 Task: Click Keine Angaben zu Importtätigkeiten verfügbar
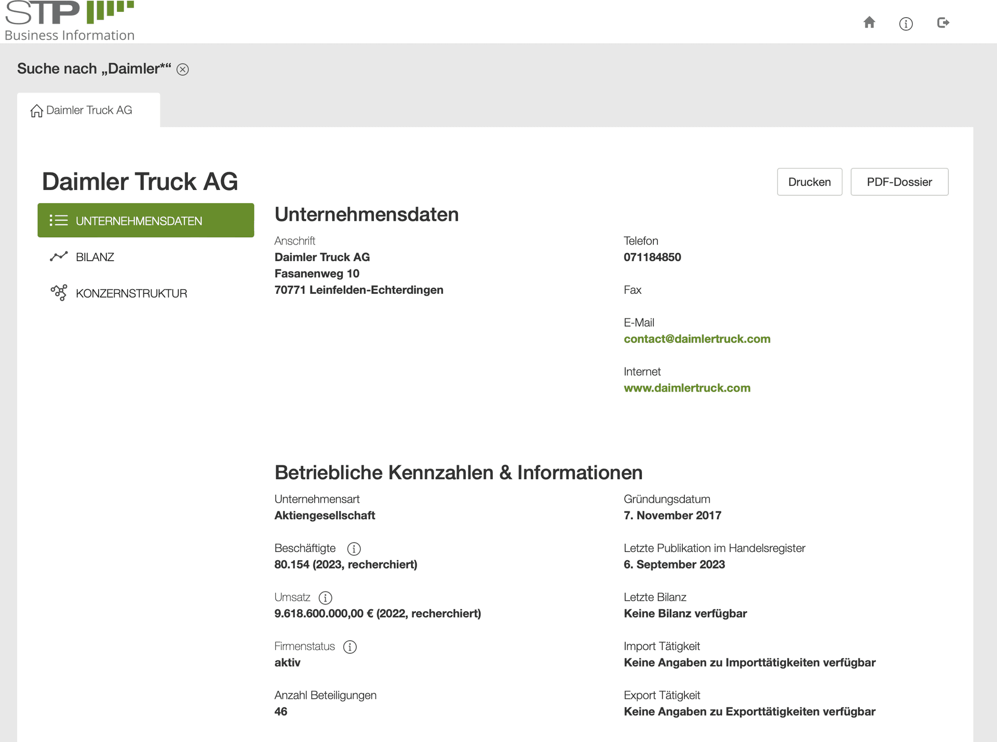tap(749, 663)
